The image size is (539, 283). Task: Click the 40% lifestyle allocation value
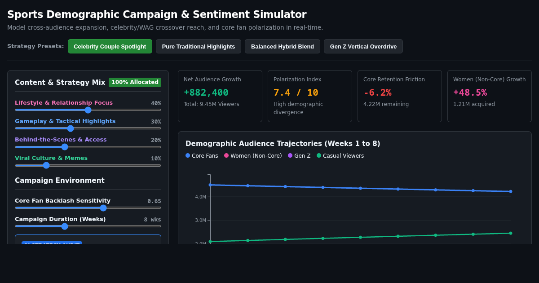[x=156, y=103]
